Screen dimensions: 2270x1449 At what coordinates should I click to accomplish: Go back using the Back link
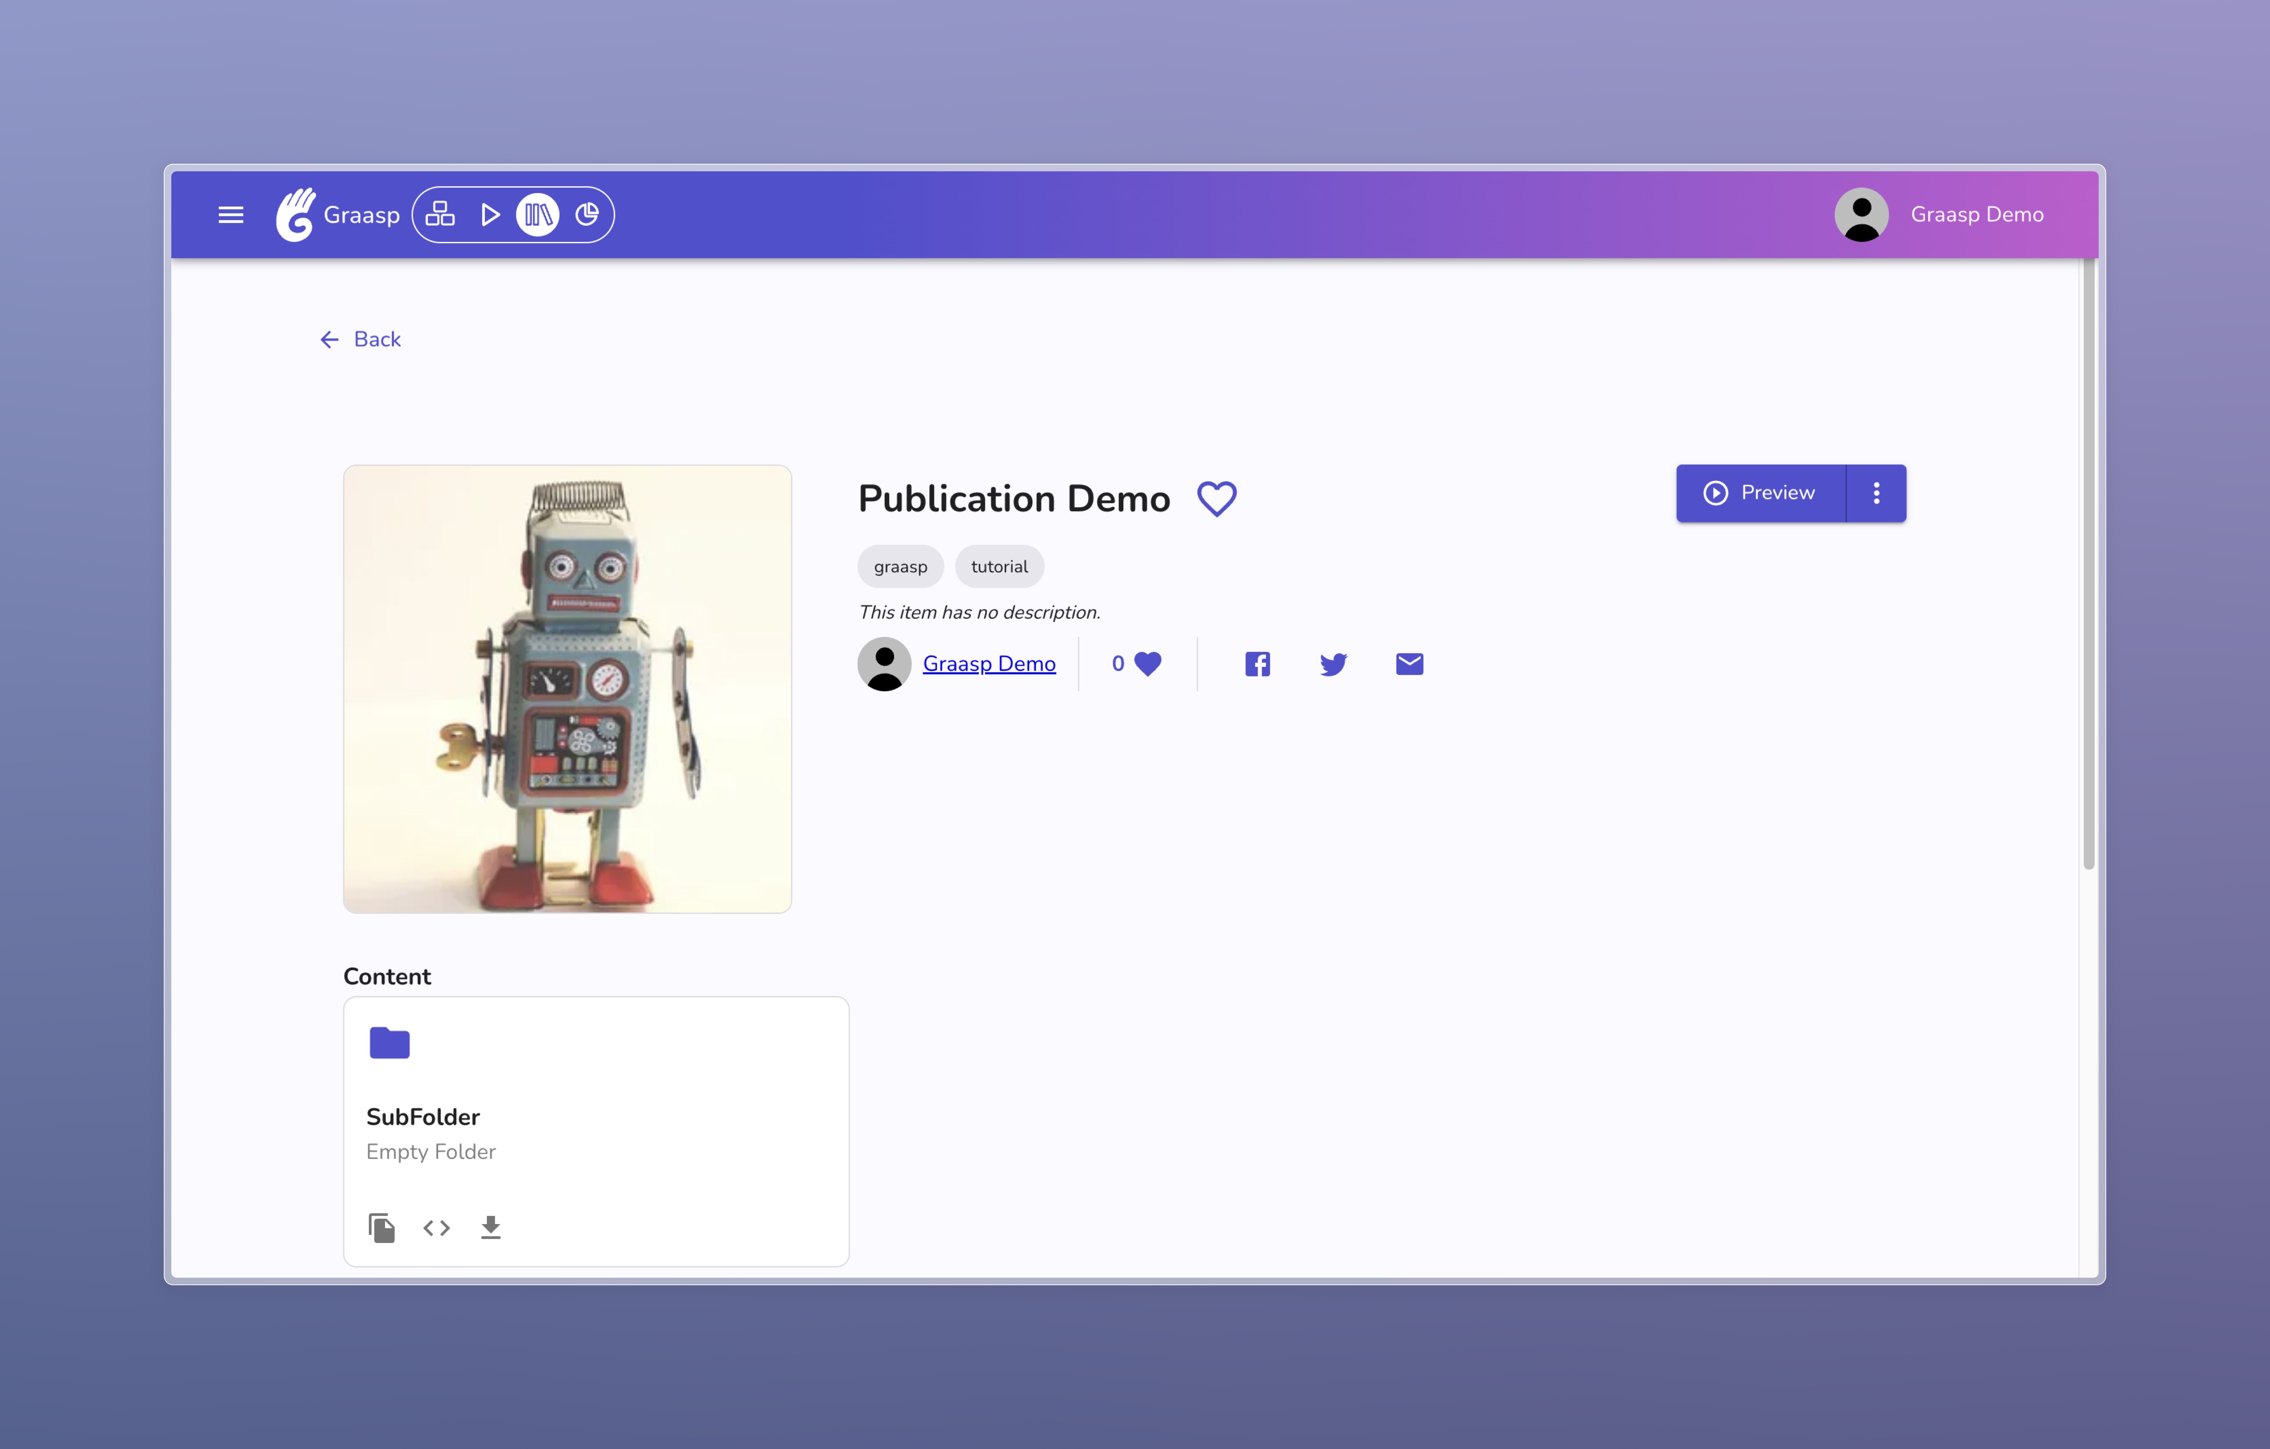click(360, 339)
